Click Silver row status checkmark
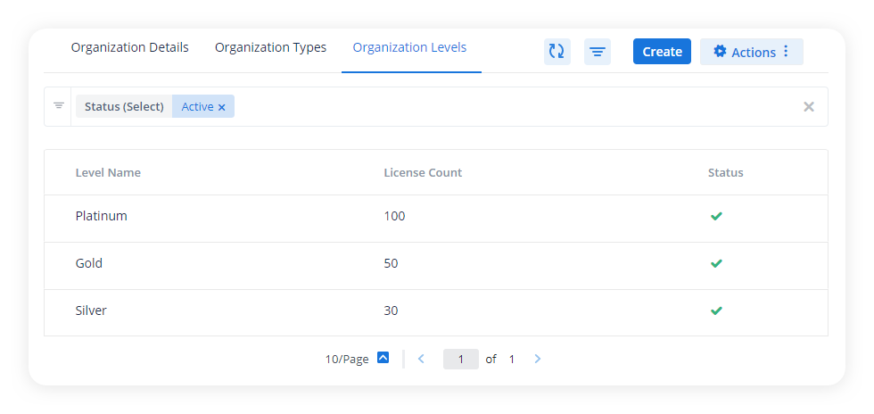The width and height of the screenshot is (874, 414). tap(716, 310)
